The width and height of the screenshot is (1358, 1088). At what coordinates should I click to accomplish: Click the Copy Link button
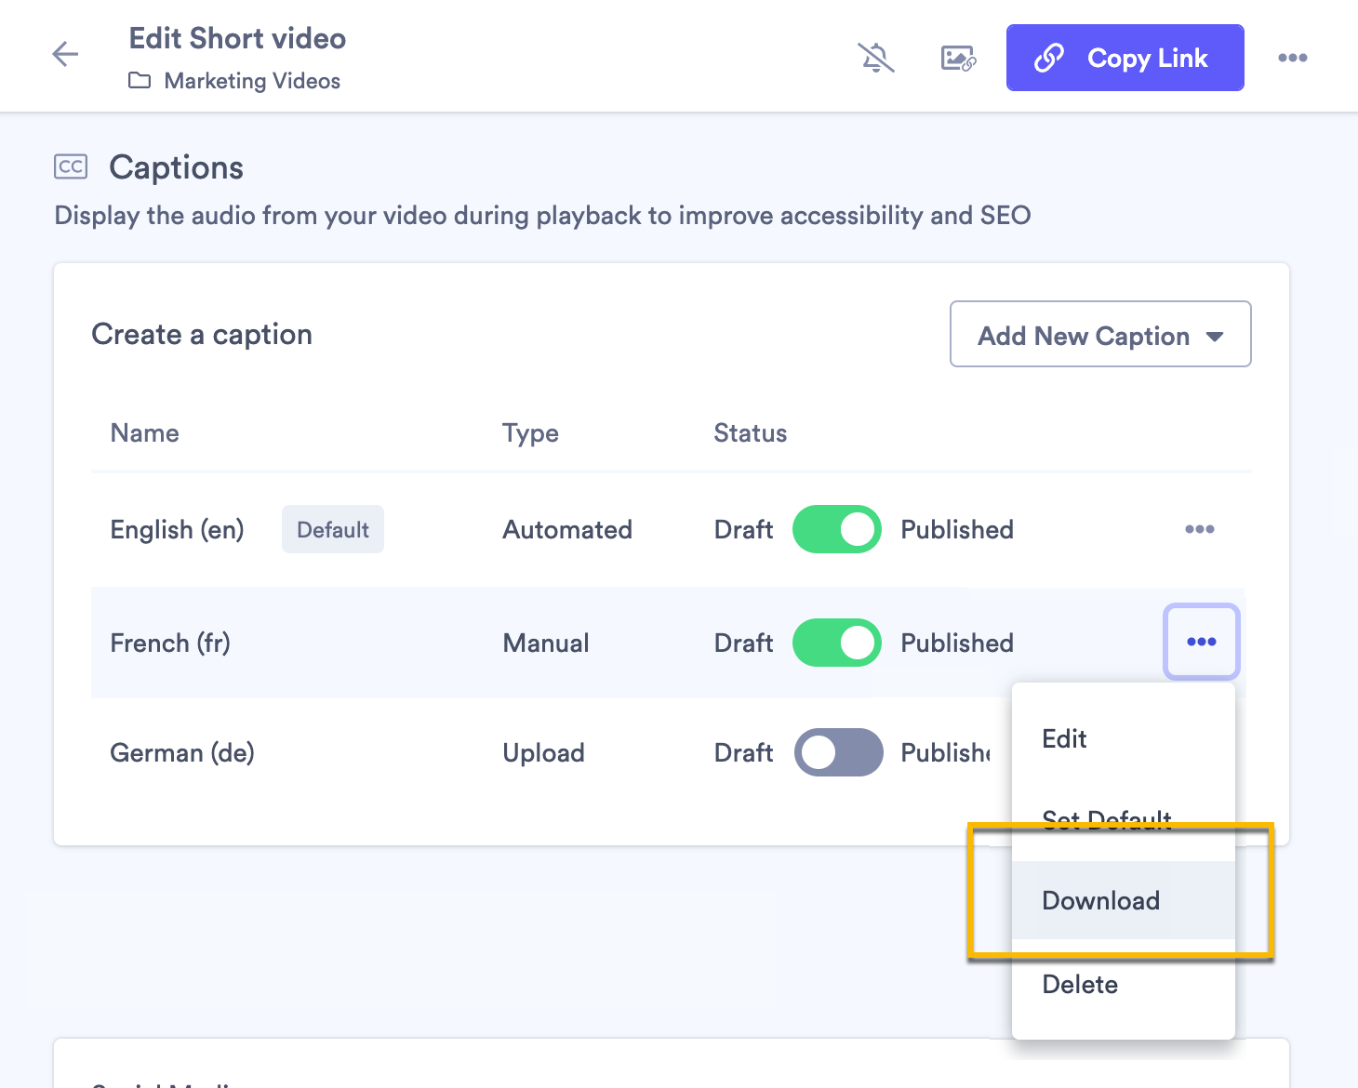[x=1125, y=58]
